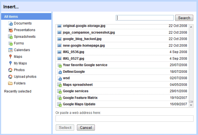This screenshot has width=198, height=135.
Task: Click image icon of new-google-homepage.jpg
Action: [59, 46]
